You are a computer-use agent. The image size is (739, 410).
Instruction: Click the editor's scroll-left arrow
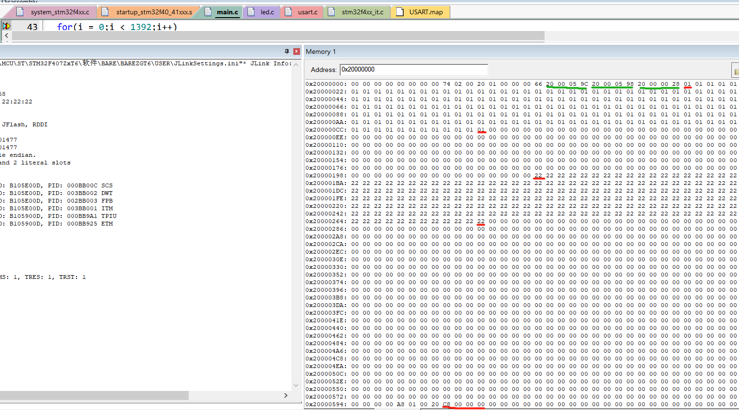coord(6,36)
